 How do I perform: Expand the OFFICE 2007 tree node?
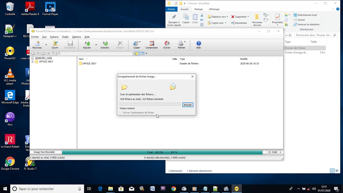(32, 62)
